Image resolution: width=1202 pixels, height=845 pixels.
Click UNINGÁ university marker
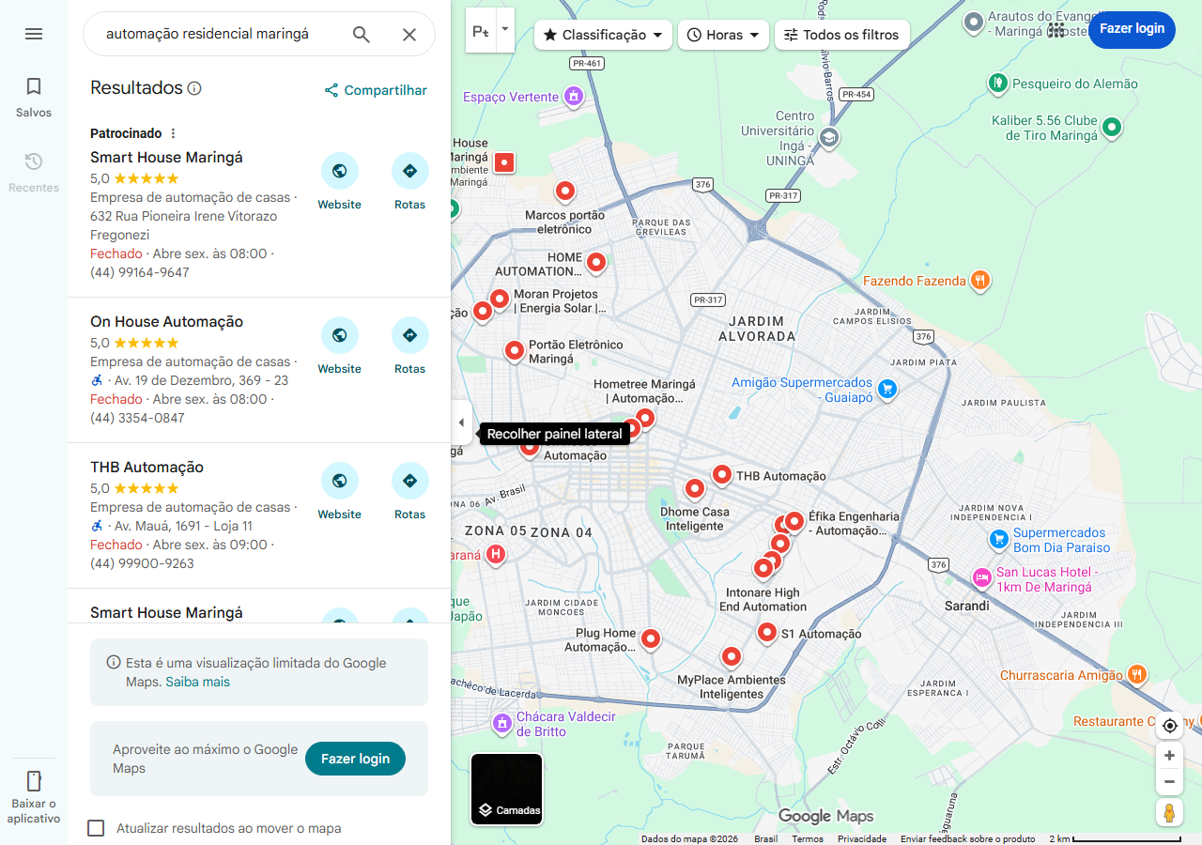[x=828, y=138]
